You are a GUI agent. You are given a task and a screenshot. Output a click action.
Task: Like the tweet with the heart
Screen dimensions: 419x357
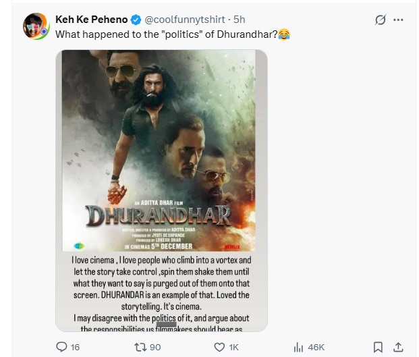tap(219, 347)
